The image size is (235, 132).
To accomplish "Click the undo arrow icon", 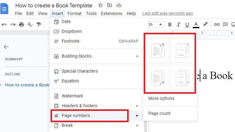I will (4, 25).
